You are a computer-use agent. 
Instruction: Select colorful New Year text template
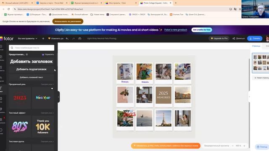click(x=43, y=98)
